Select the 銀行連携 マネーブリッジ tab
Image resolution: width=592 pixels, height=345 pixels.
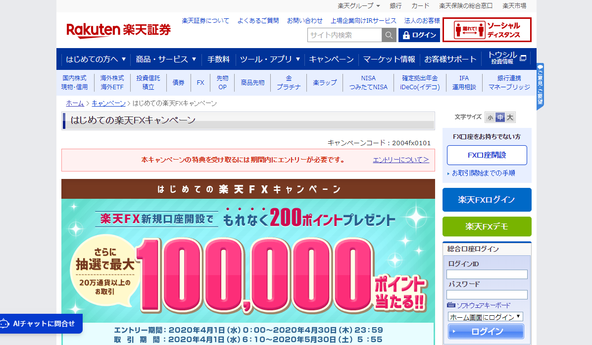tap(509, 82)
